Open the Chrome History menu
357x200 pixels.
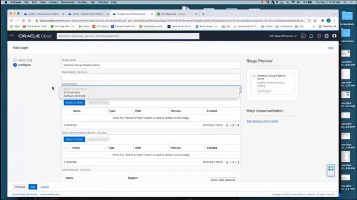[54, 2]
